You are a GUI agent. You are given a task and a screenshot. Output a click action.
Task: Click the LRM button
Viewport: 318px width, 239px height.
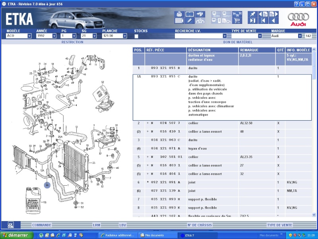[97, 225]
